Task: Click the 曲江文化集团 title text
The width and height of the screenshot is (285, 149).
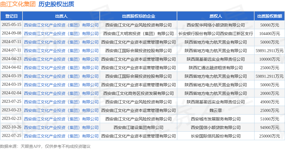Action: (x=18, y=4)
